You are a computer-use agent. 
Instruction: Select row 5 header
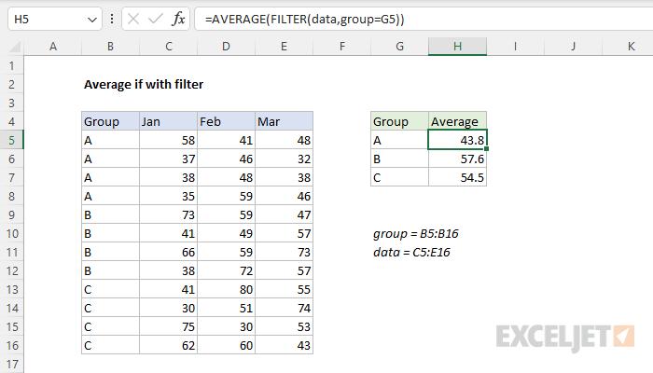pyautogui.click(x=11, y=140)
